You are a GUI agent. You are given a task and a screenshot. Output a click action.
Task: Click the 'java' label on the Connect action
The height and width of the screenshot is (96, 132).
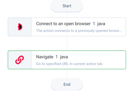(x=101, y=24)
